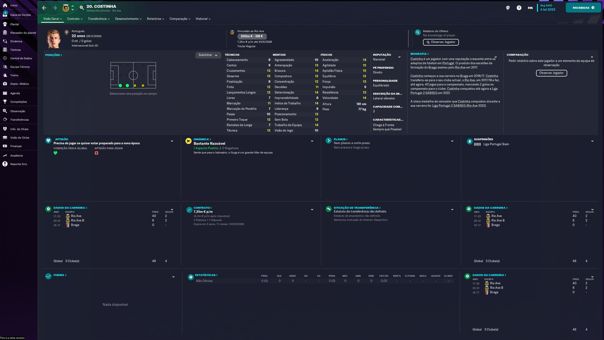
Task: Open the Historial tab menu
Action: tap(203, 19)
